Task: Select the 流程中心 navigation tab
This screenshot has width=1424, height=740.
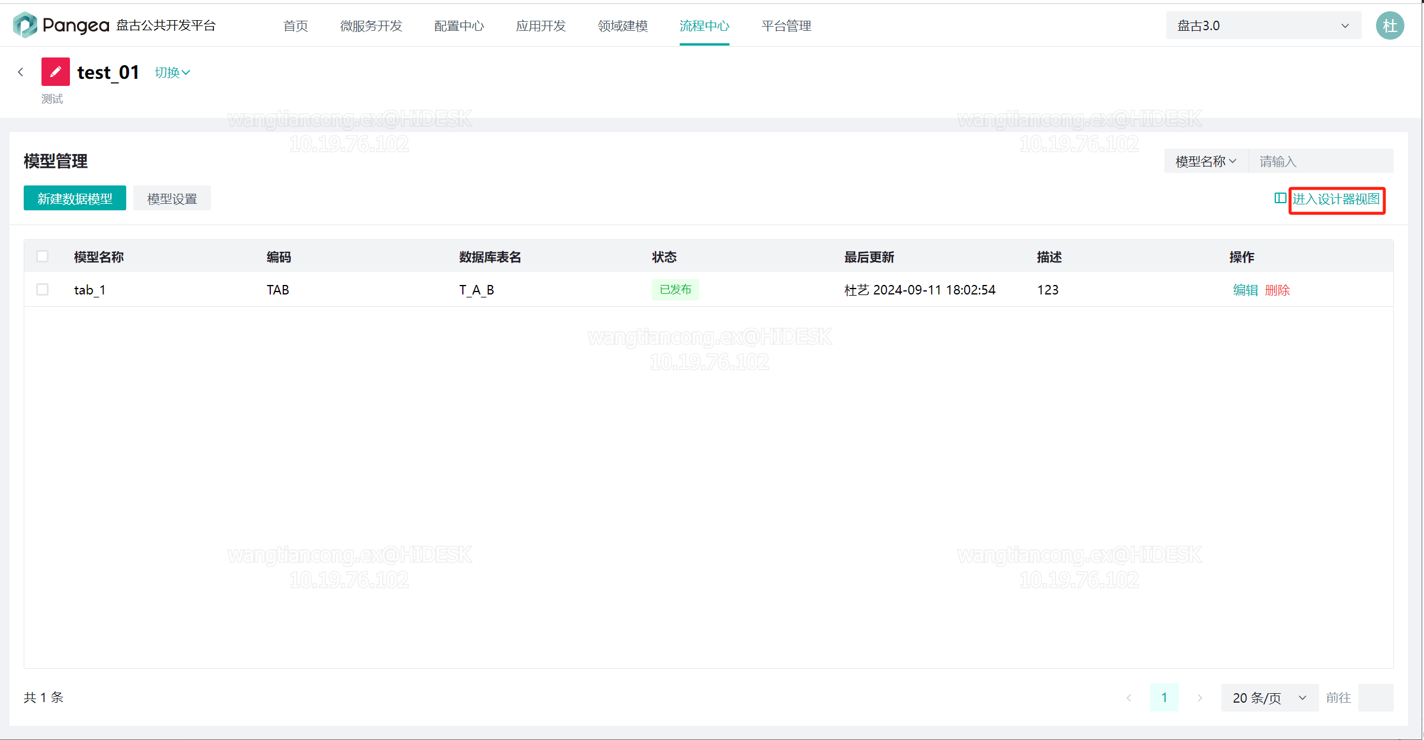Action: (x=704, y=25)
